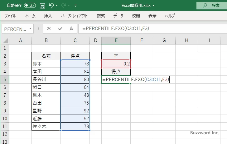Select column D header
Screen dimensions: 227x144
(x=95, y=40)
